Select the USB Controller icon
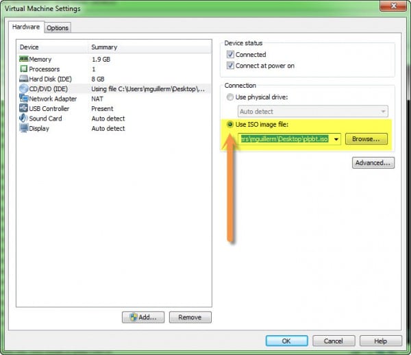This screenshot has height=355, width=411. pos(23,108)
